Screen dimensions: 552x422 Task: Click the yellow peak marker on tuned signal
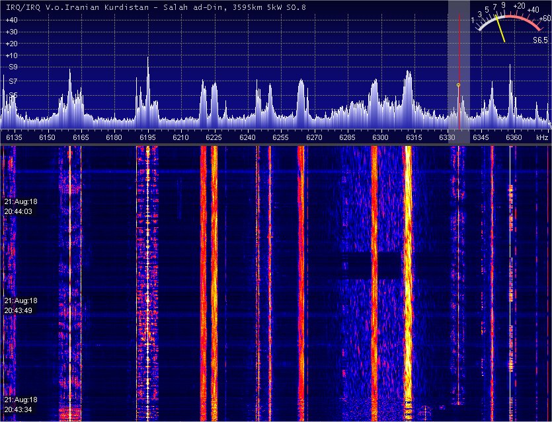pos(458,85)
